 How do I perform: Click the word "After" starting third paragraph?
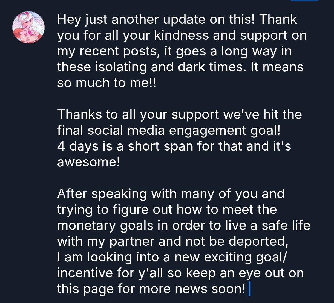point(72,194)
